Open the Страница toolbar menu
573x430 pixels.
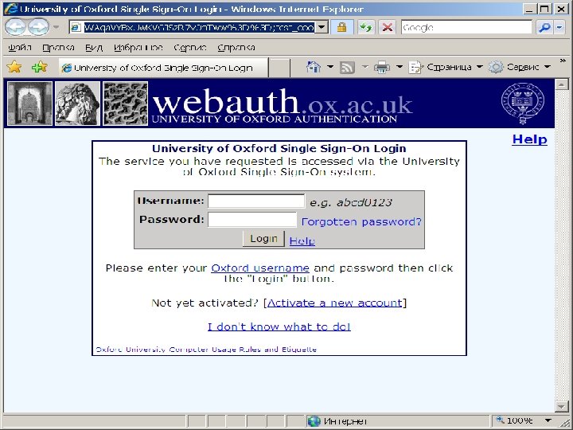pyautogui.click(x=446, y=67)
